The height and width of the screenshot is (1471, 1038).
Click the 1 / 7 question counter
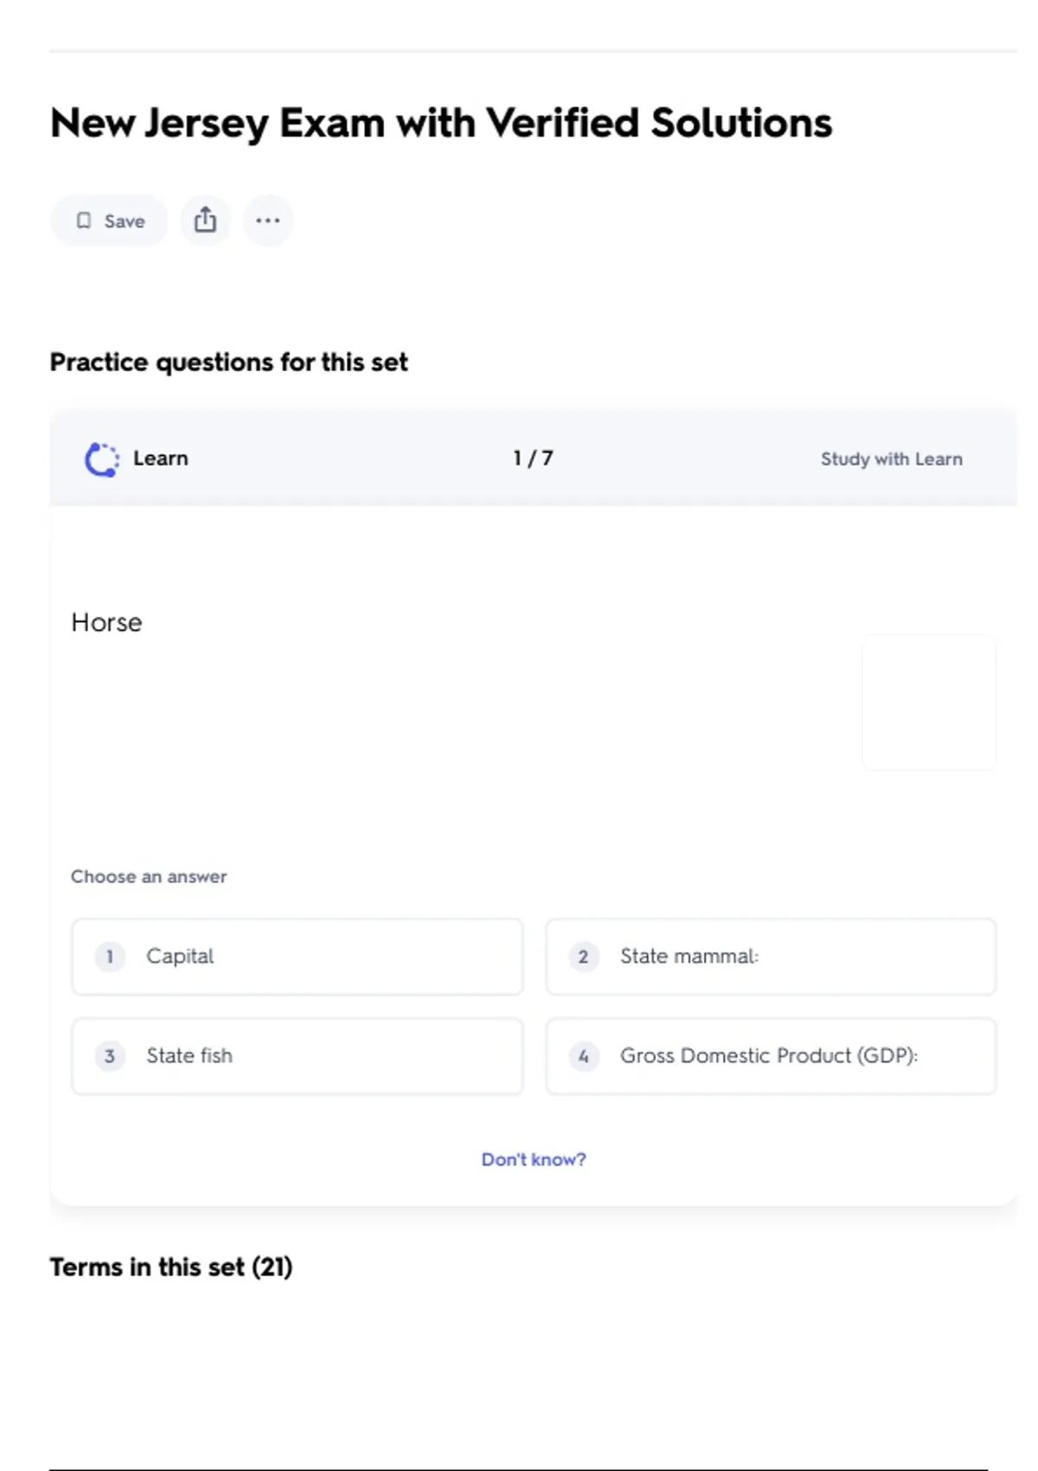(533, 459)
